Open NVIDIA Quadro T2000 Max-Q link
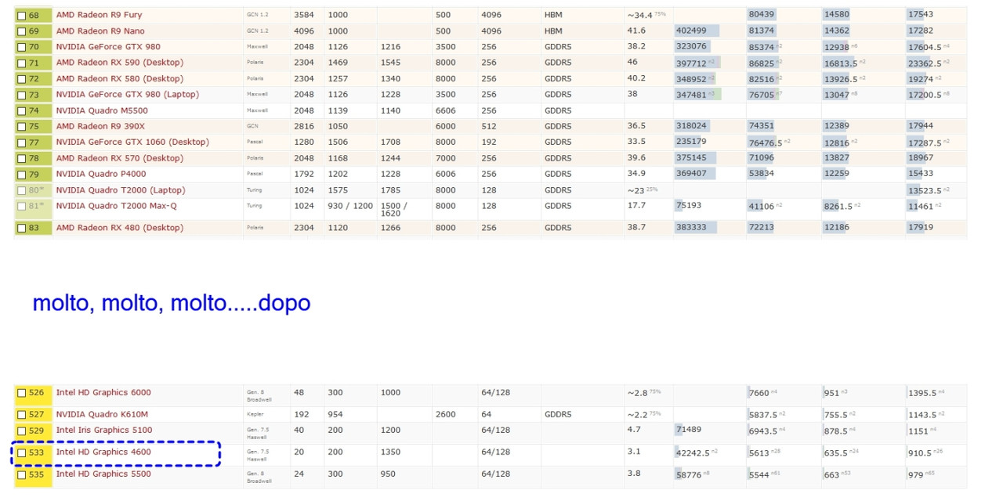This screenshot has height=501, width=1003. (117, 206)
